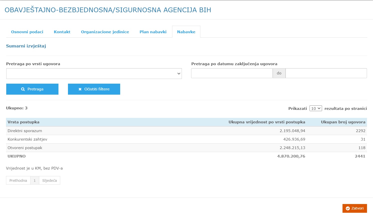Expand the contract type search dropdown

(x=94, y=74)
